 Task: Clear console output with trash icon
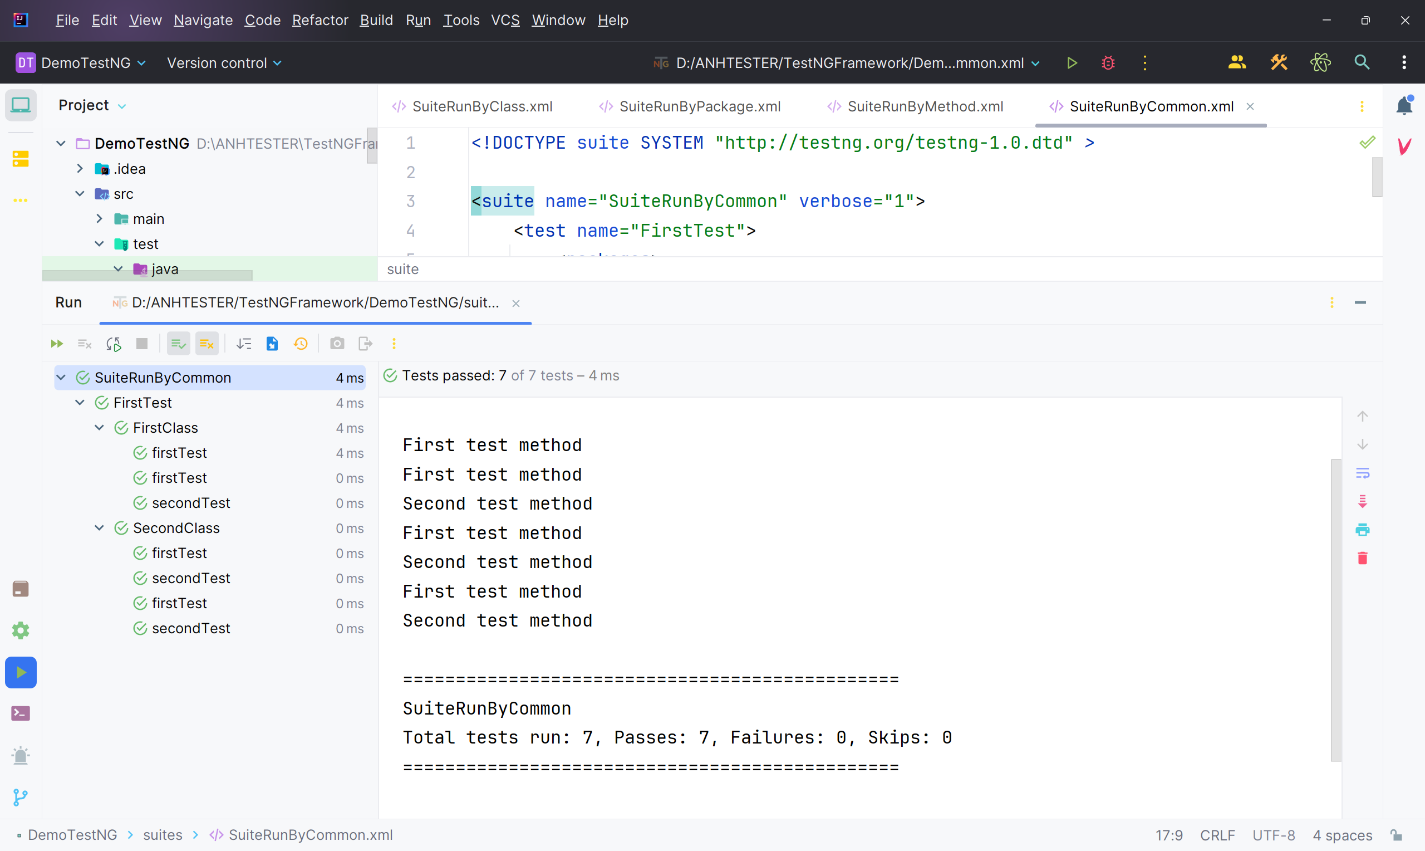[1362, 558]
